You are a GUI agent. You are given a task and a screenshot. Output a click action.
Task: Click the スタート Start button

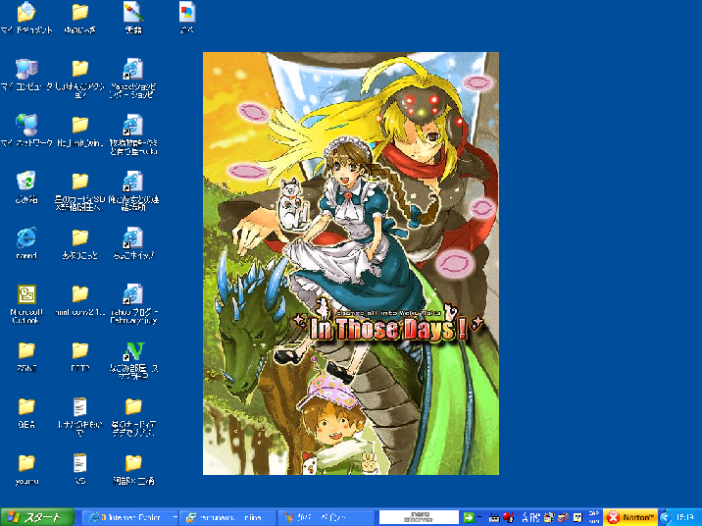point(37,517)
